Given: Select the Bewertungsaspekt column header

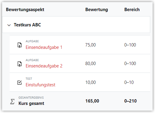Looking at the screenshot, I should pyautogui.click(x=25, y=10).
